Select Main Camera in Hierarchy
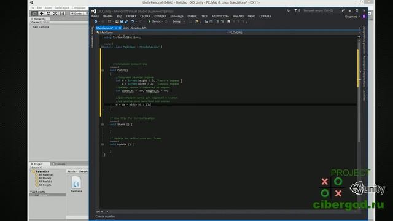393x221 pixels. pyautogui.click(x=41, y=27)
